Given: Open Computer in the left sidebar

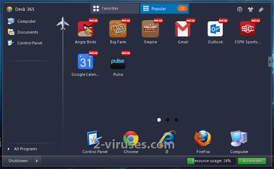Looking at the screenshot, I should tap(22, 21).
